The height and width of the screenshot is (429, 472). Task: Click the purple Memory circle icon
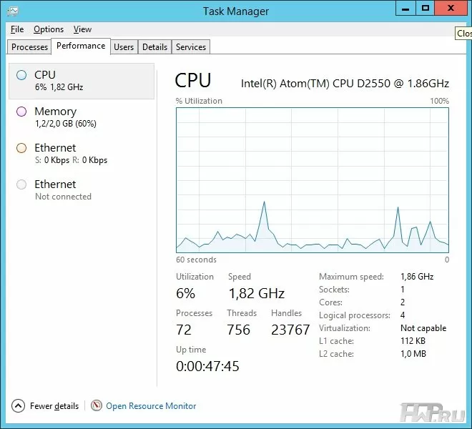click(x=21, y=112)
